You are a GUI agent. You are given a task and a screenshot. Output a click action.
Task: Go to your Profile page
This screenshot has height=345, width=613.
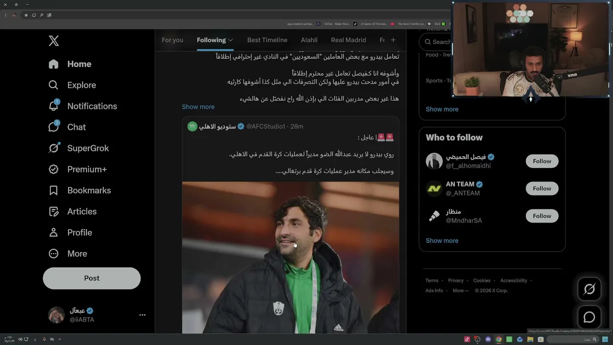pos(70,233)
